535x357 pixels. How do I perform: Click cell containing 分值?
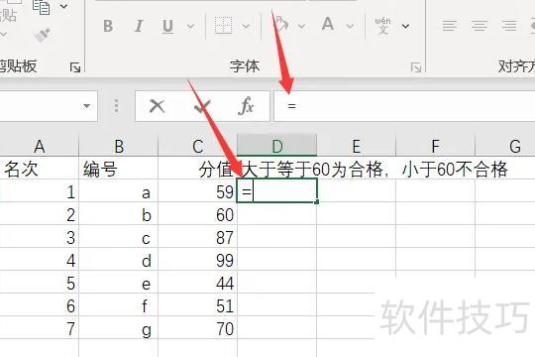pyautogui.click(x=198, y=169)
